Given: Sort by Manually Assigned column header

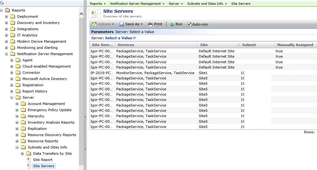Looking at the screenshot, I should [x=296, y=45].
